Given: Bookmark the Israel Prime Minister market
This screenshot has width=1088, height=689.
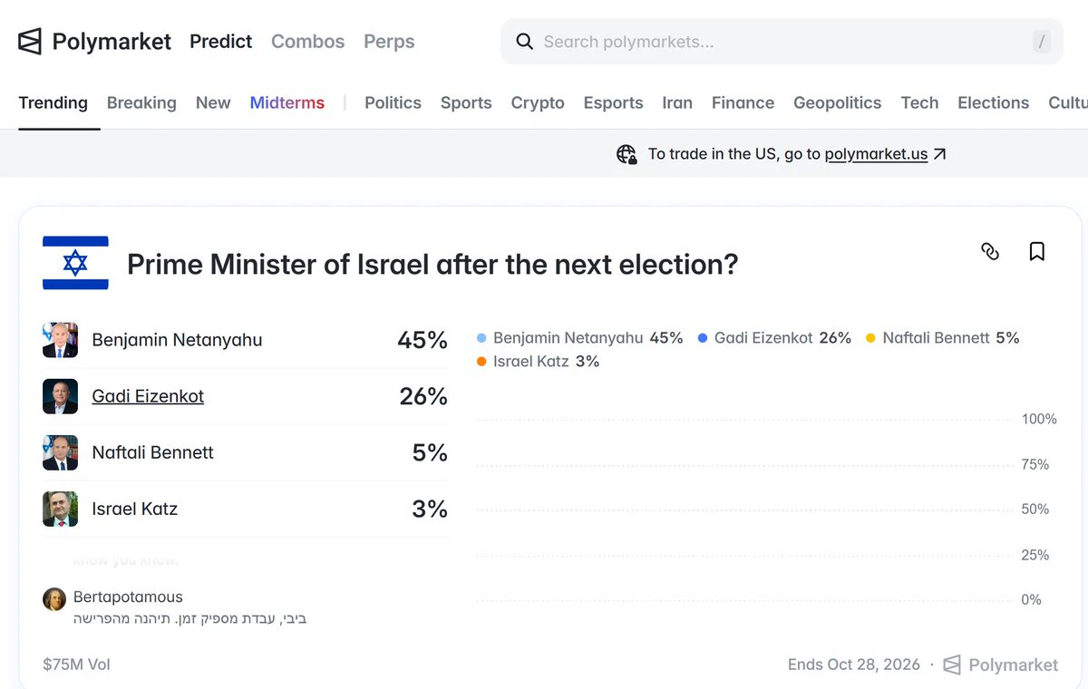Looking at the screenshot, I should click(x=1037, y=251).
